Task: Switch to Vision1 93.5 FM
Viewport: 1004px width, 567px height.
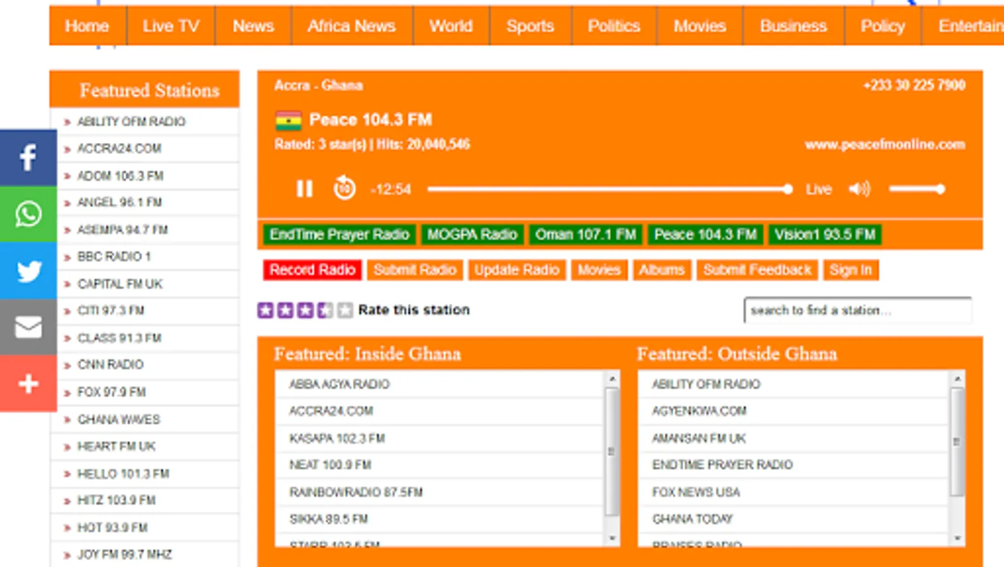Action: coord(825,234)
